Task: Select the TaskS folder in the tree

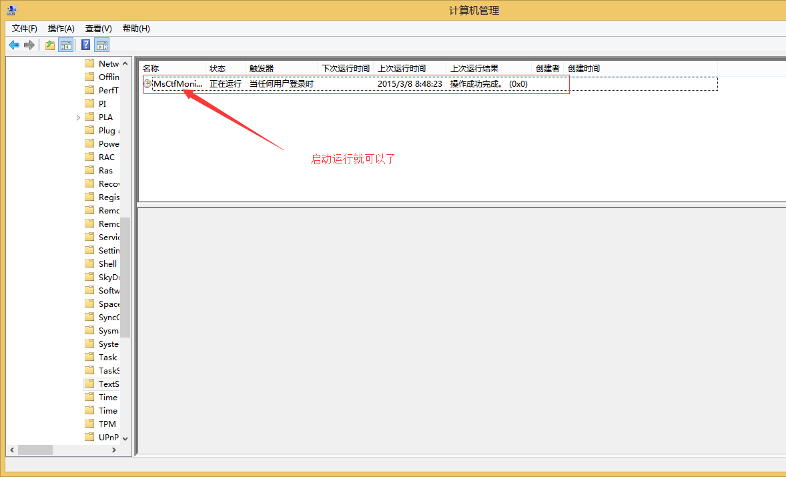Action: click(x=108, y=370)
